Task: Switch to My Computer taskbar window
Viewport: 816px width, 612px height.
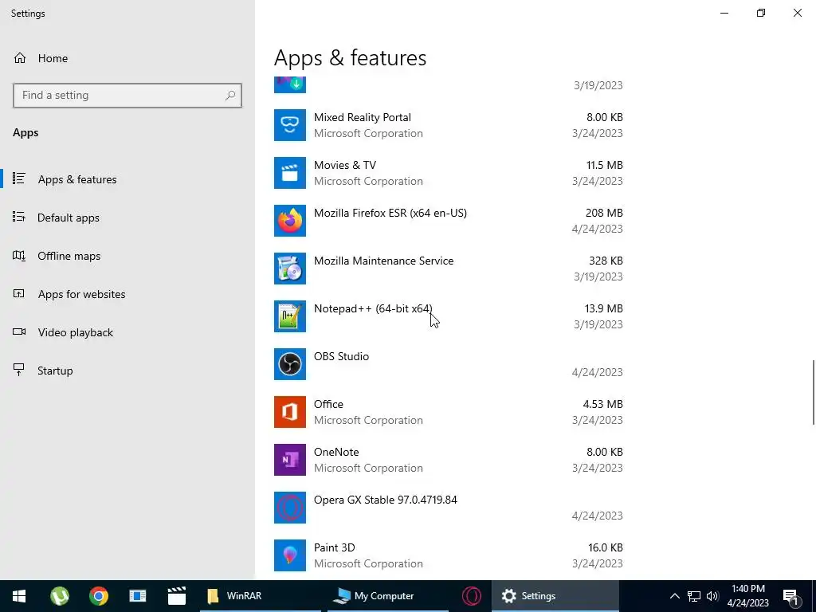Action: 388,596
